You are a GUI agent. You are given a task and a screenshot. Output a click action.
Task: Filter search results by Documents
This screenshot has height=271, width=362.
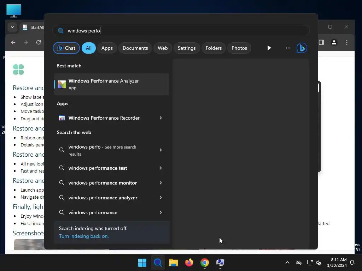click(x=135, y=48)
